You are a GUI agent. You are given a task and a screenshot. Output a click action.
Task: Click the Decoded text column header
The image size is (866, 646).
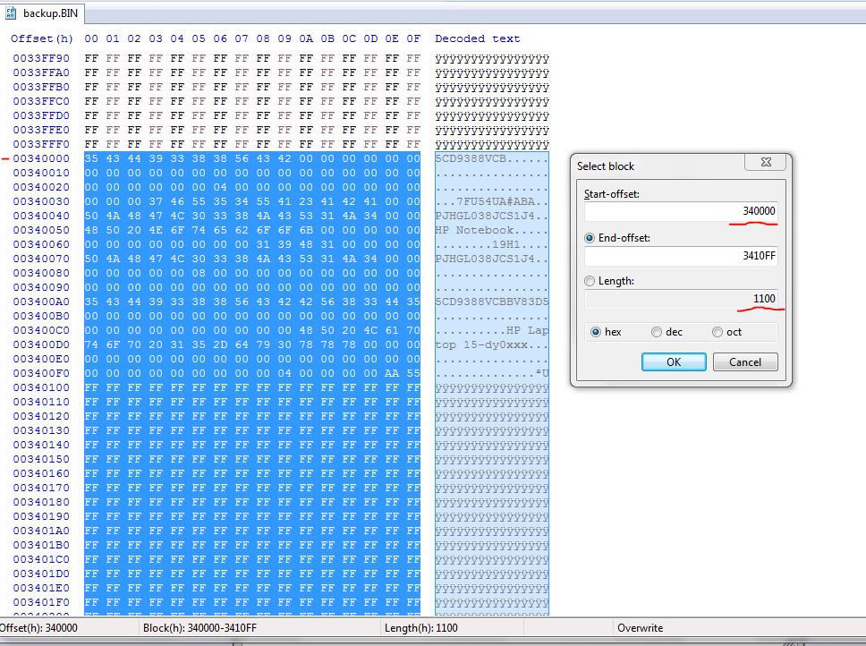(x=477, y=38)
